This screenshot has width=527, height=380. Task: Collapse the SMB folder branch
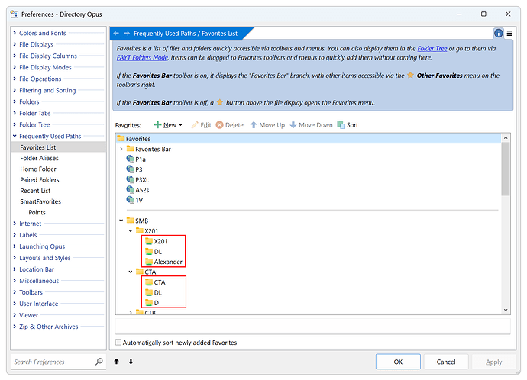[121, 221]
